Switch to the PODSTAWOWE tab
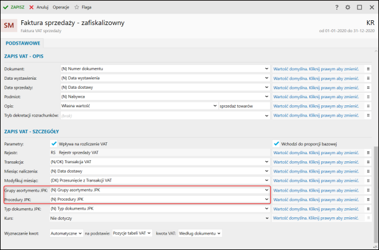379x250 pixels. tap(22, 43)
